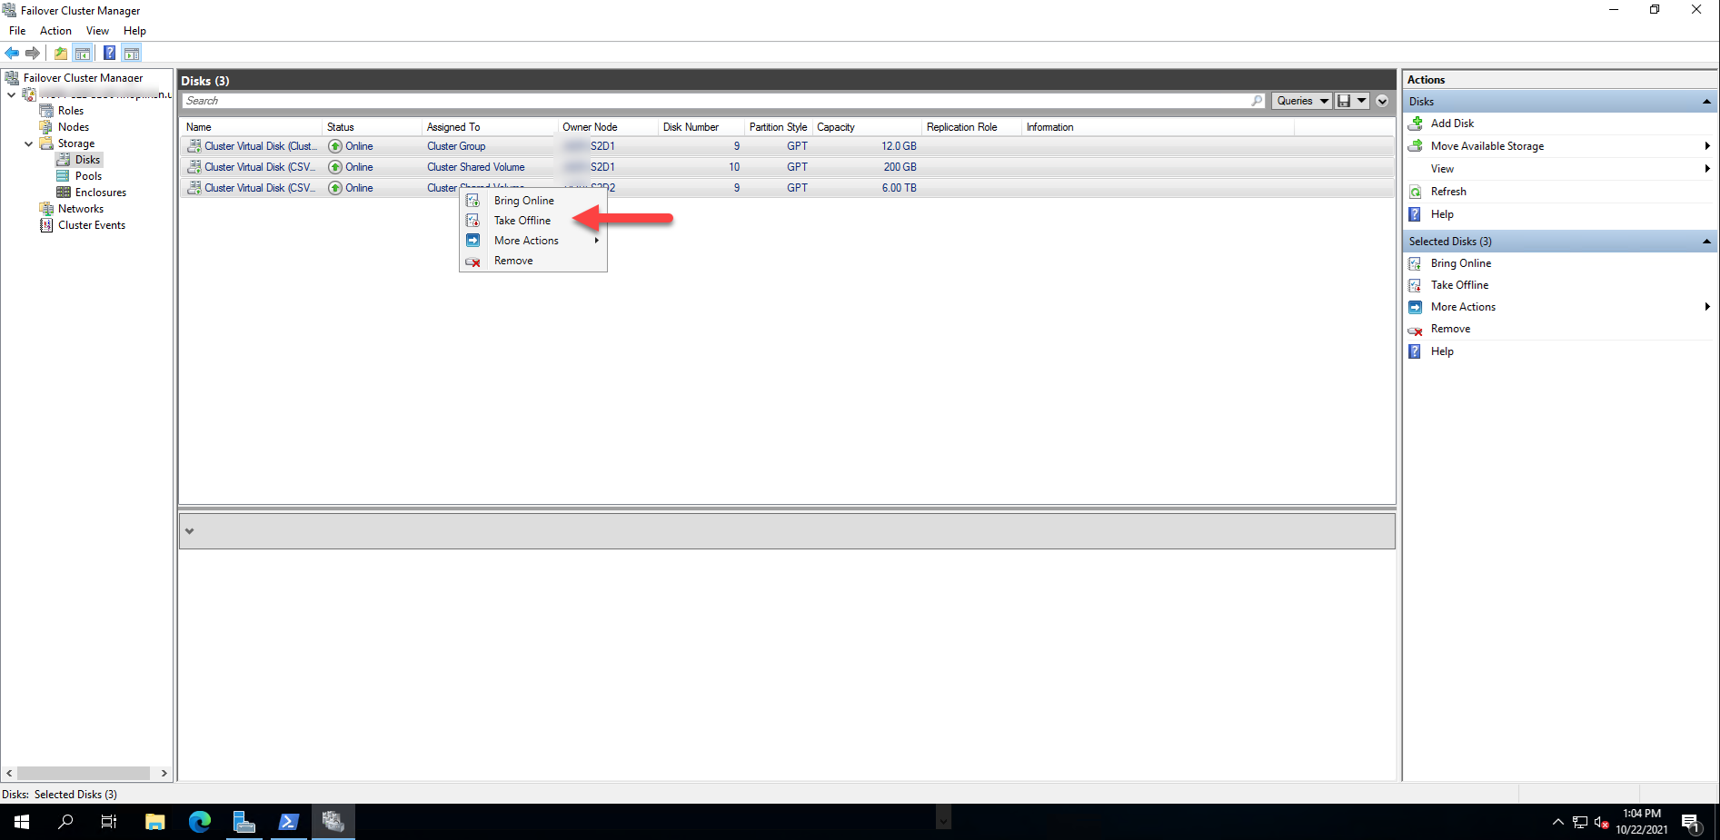The width and height of the screenshot is (1720, 840).
Task: Select Enclosures under Storage
Action: [101, 193]
